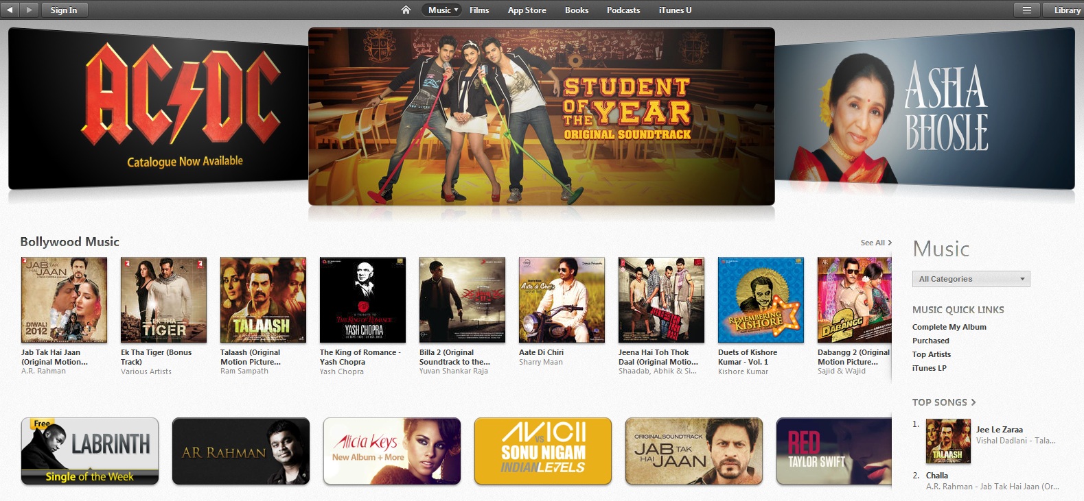Open the Jab Tak Hai Jaan album cover
Viewport: 1084px width, 501px height.
point(64,300)
